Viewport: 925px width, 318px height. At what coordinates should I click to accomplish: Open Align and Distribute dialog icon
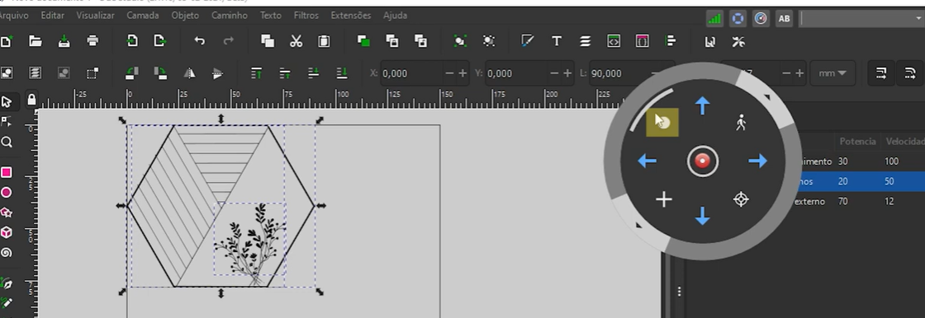pos(670,41)
